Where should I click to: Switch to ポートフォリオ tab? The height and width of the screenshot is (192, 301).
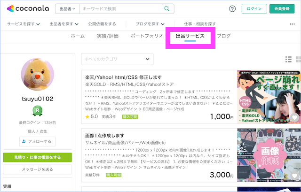pos(147,36)
